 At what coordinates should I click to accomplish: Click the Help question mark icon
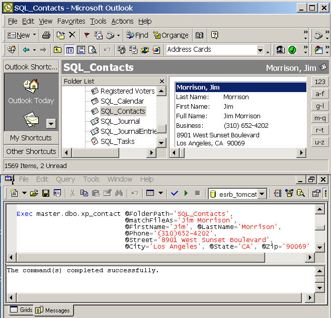[214, 35]
